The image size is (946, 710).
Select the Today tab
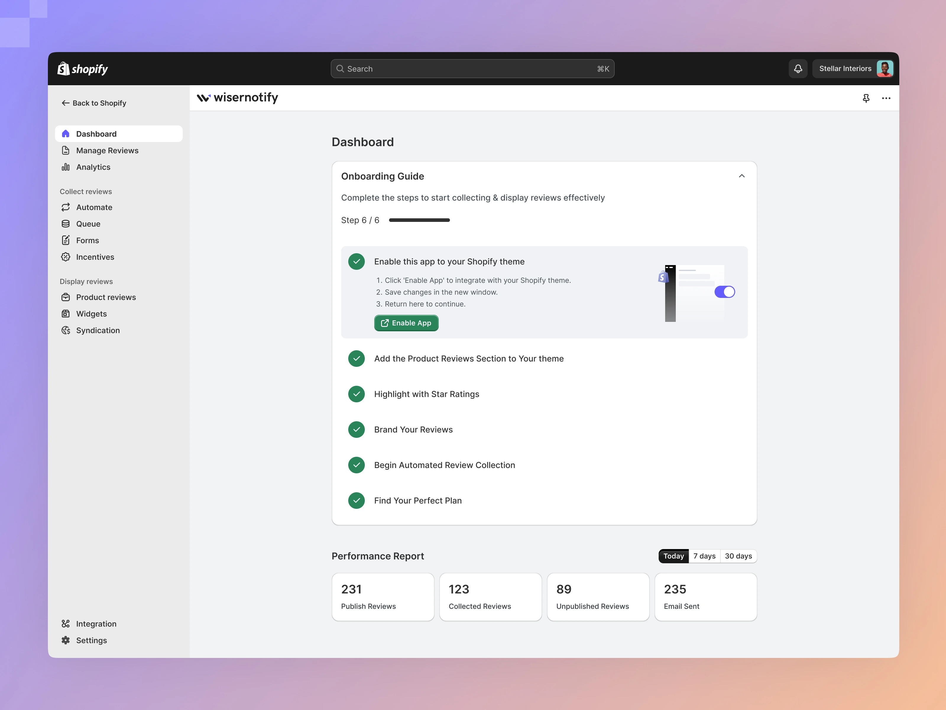point(673,556)
